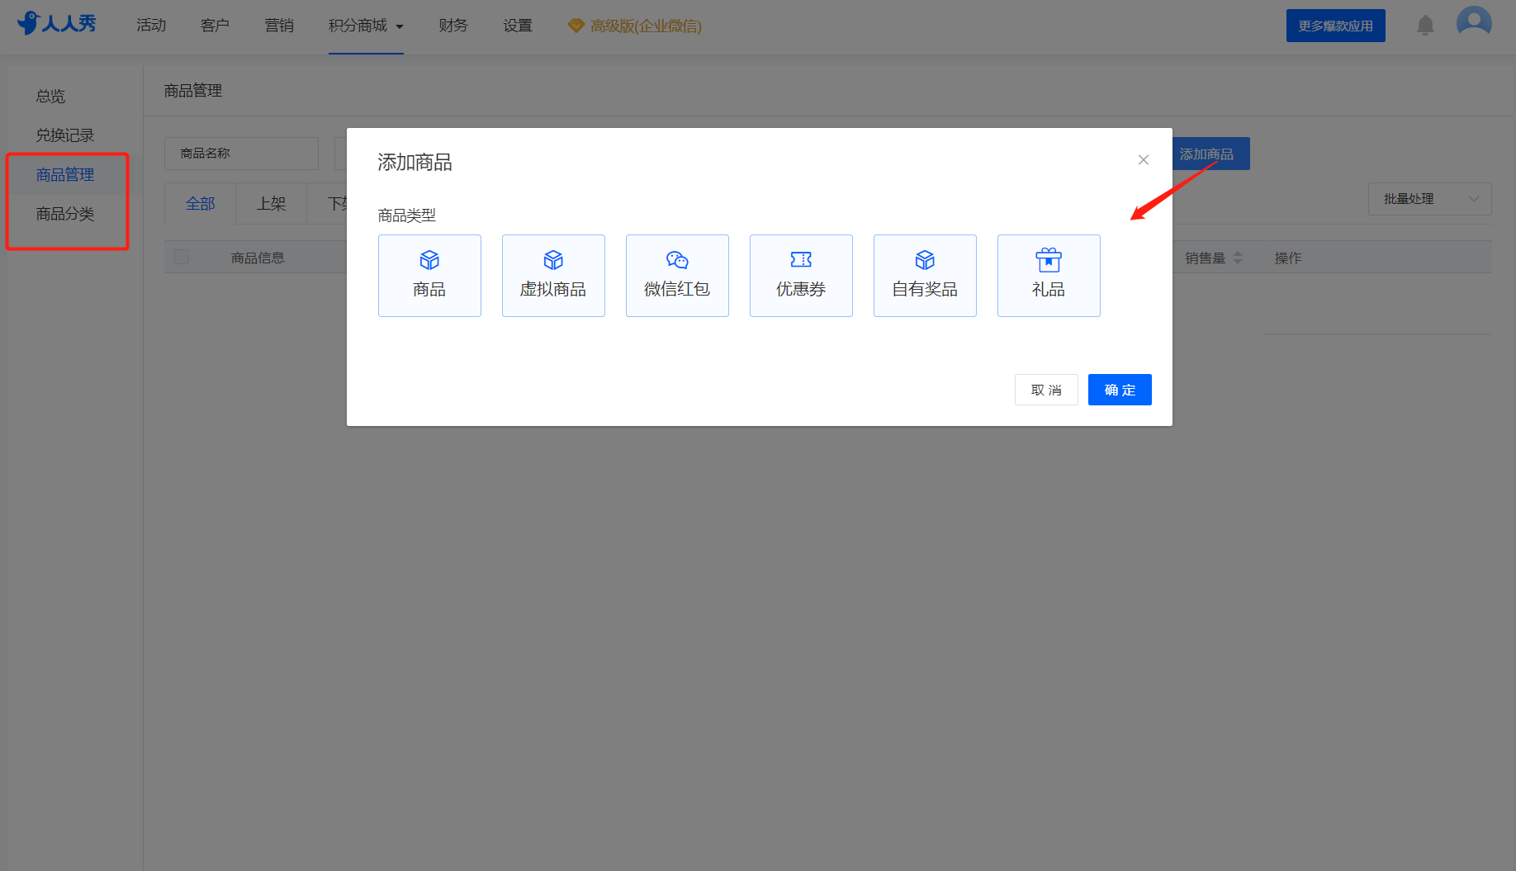
Task: Open the user avatar menu
Action: click(x=1474, y=22)
